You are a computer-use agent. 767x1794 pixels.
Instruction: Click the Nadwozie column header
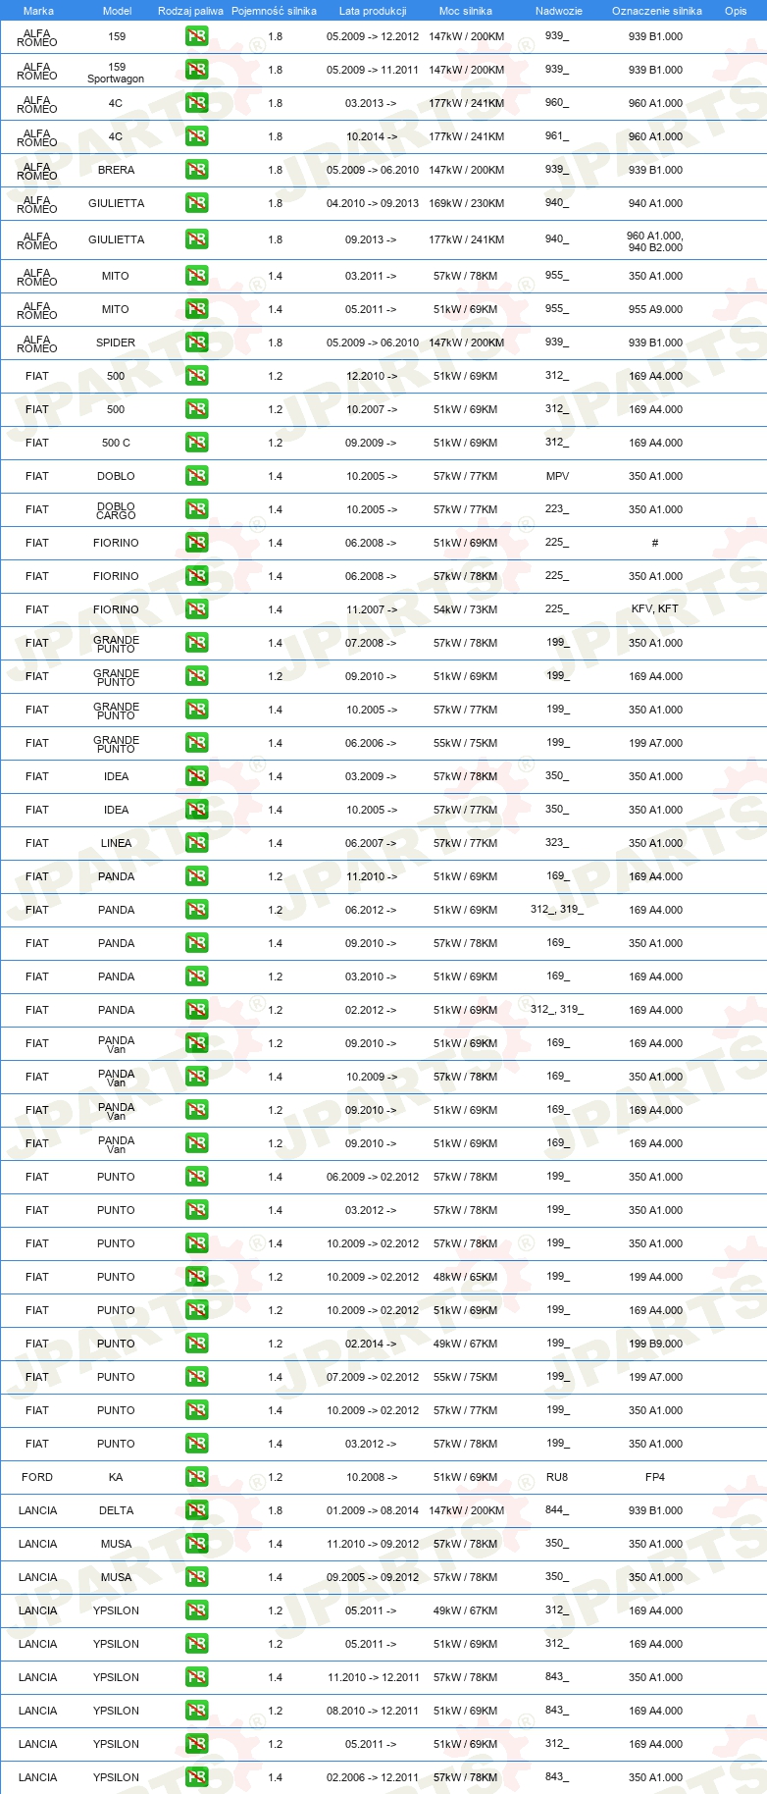(559, 11)
